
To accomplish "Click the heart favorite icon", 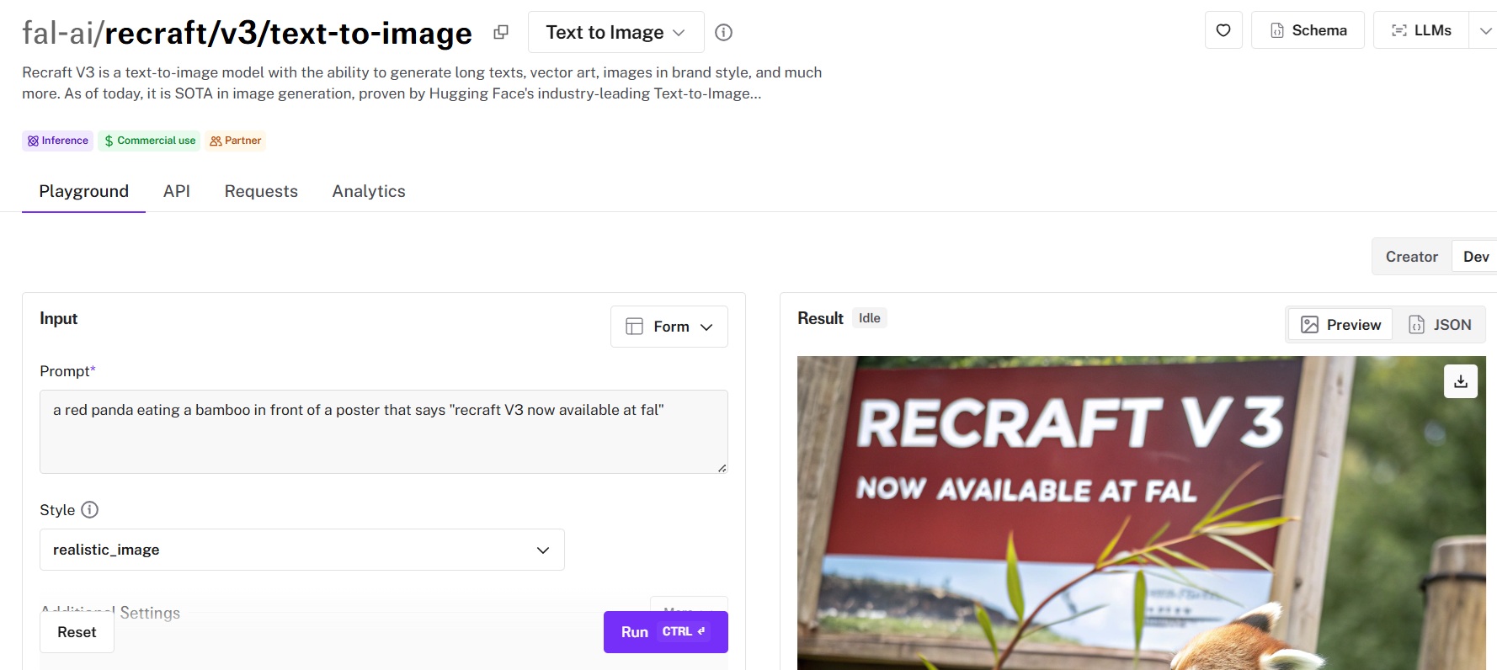I will (x=1223, y=30).
